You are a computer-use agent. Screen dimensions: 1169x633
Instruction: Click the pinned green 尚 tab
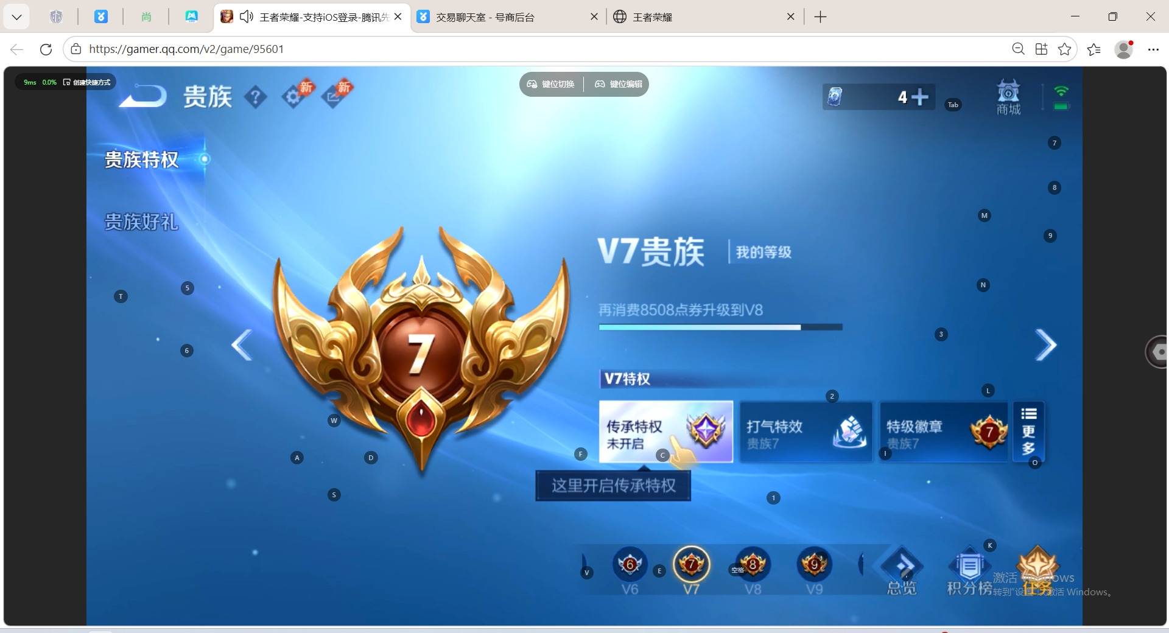click(146, 17)
